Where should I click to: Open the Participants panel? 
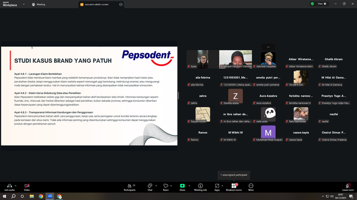pyautogui.click(x=129, y=187)
